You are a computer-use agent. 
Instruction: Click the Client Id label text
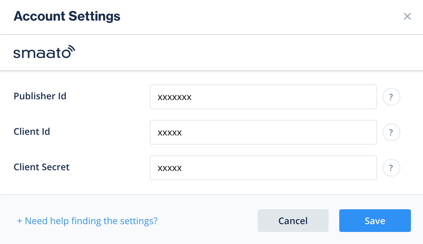pyautogui.click(x=32, y=132)
